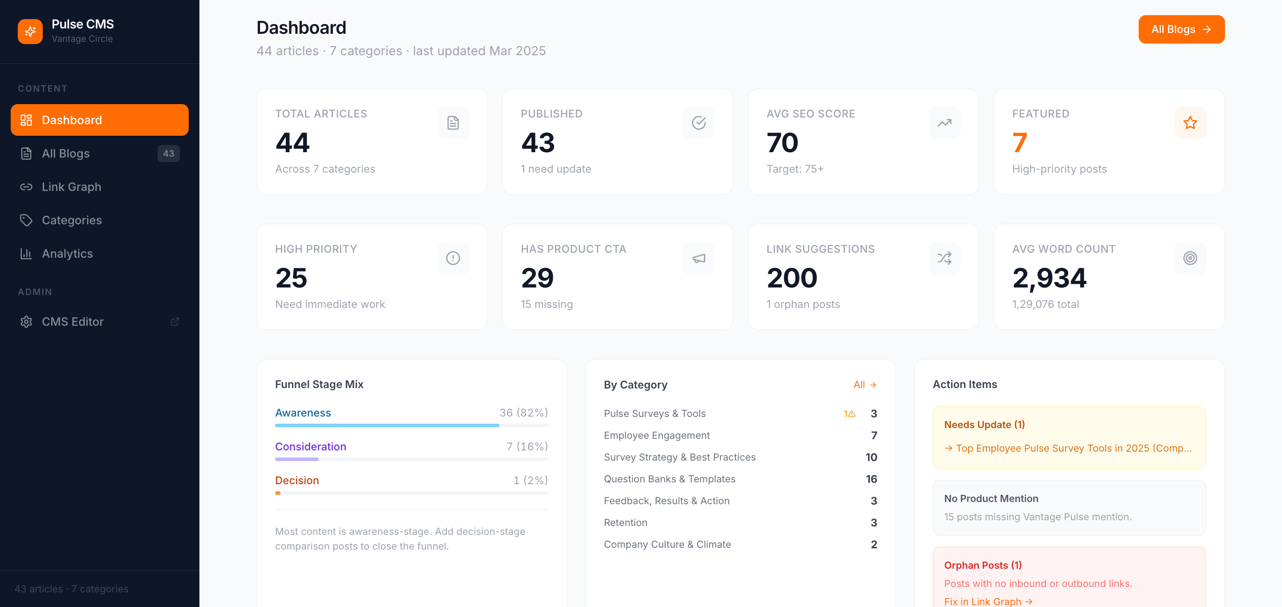Click the Consideration stage label
Viewport: 1282px width, 607px height.
point(311,447)
